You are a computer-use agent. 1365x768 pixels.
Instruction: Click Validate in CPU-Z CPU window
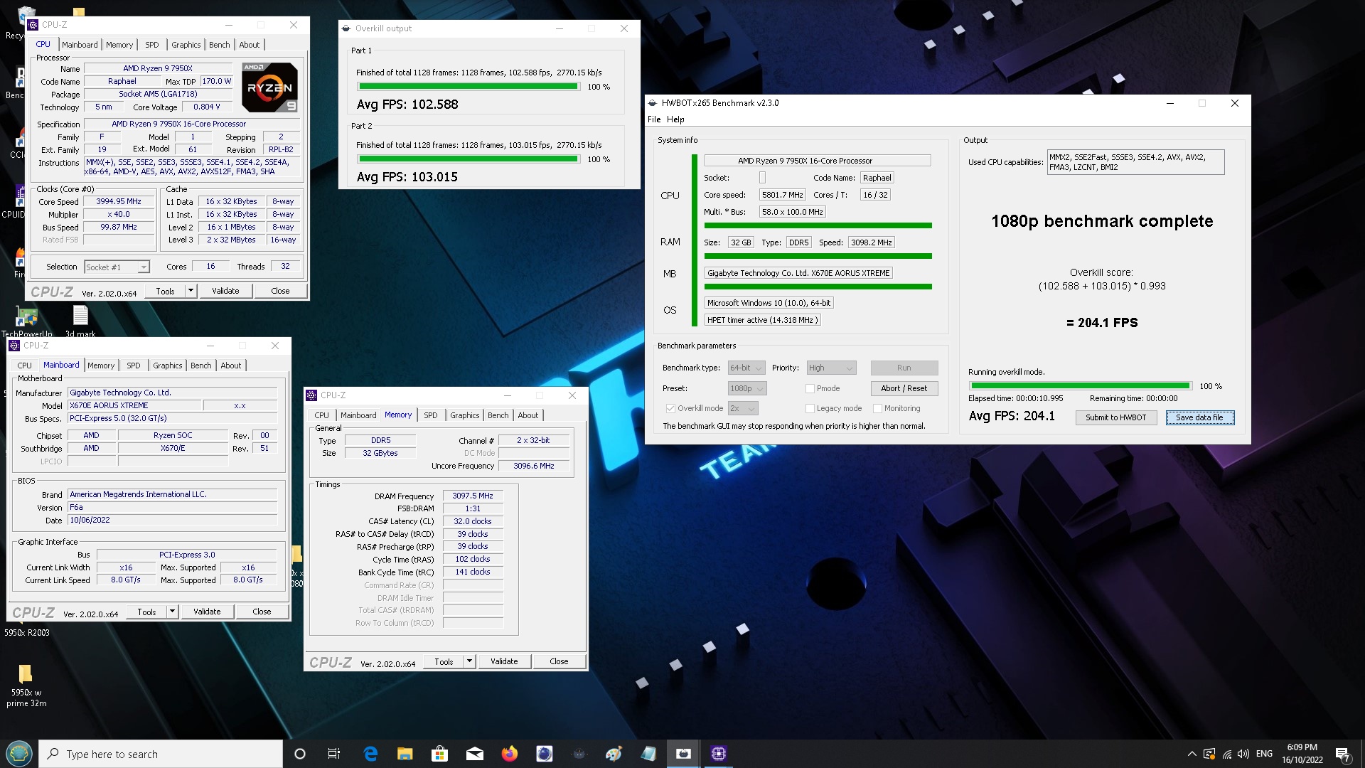click(225, 291)
